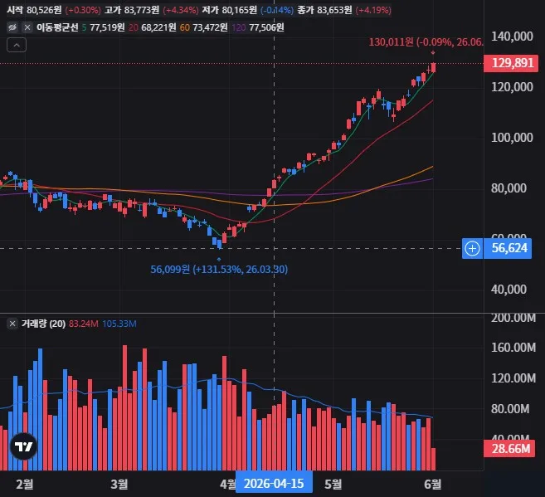Select the 120-period average value 77,506원
The width and height of the screenshot is (545, 497).
266,27
